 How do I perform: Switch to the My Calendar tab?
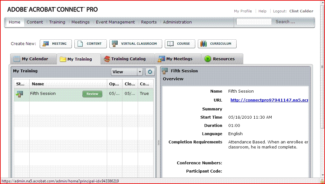click(33, 59)
